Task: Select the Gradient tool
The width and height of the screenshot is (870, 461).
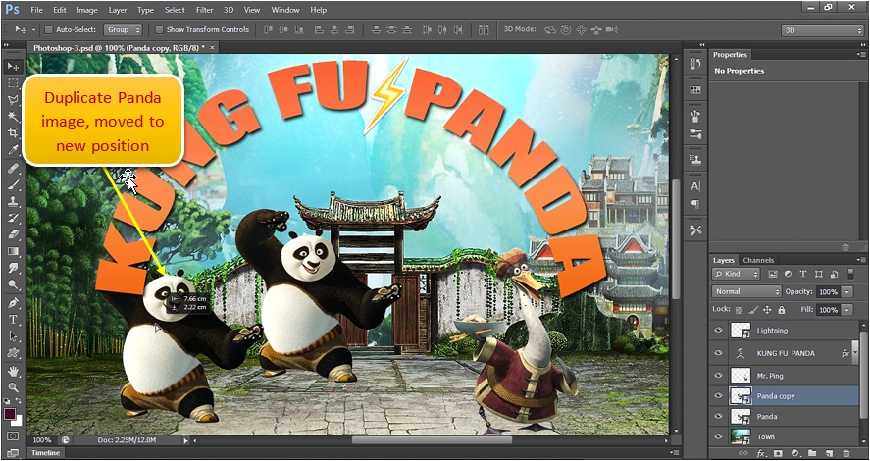Action: tap(13, 251)
